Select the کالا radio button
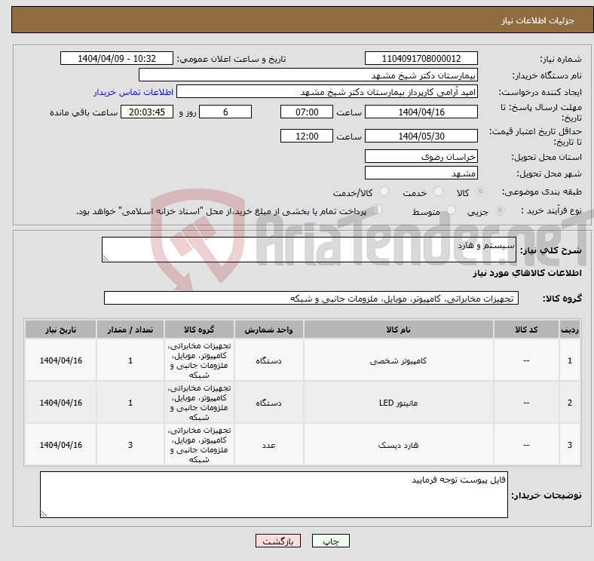The height and width of the screenshot is (561, 594). (480, 192)
